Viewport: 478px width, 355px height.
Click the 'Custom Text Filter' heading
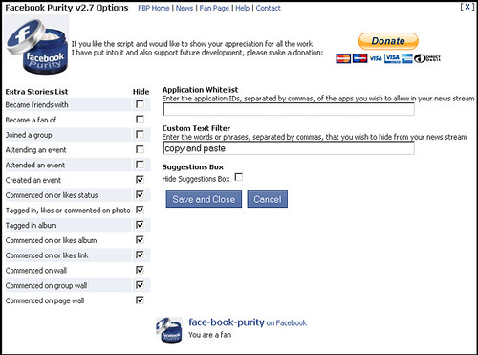tap(196, 128)
